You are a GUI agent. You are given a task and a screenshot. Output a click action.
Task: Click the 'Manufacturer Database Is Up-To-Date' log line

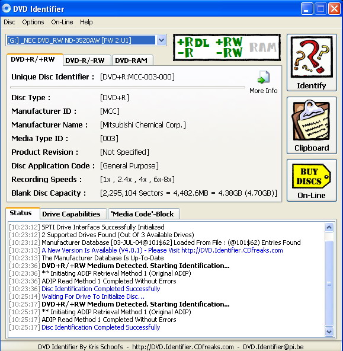(x=102, y=258)
